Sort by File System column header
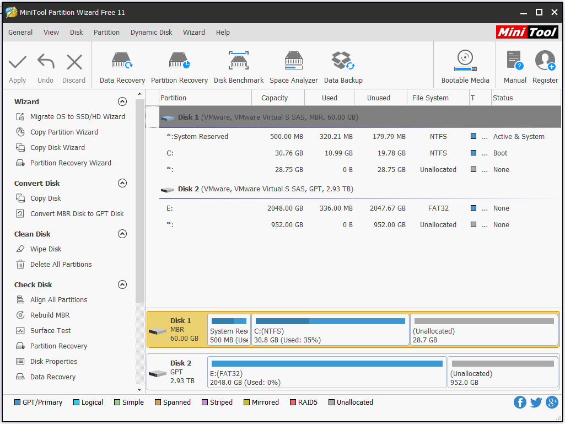The height and width of the screenshot is (424, 565). [438, 98]
